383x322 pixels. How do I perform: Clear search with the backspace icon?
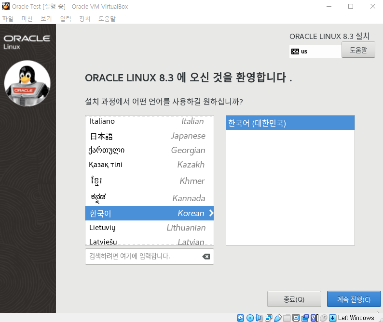pyautogui.click(x=206, y=257)
